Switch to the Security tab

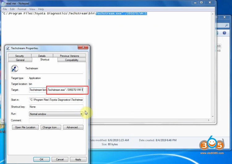click(19, 56)
